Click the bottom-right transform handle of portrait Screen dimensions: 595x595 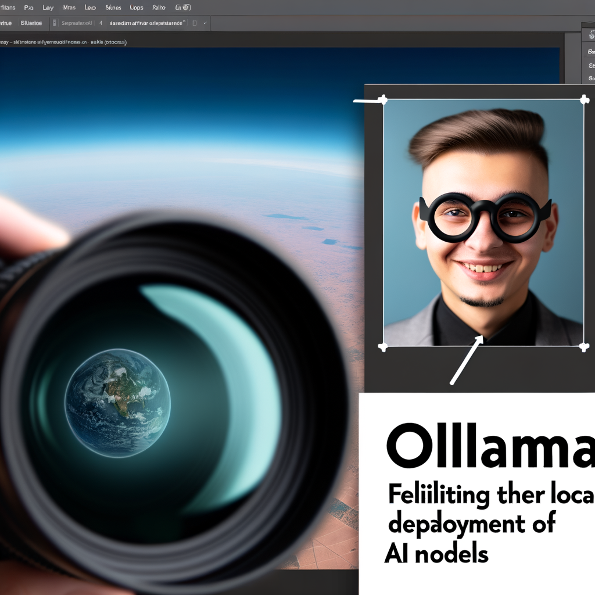click(x=585, y=347)
